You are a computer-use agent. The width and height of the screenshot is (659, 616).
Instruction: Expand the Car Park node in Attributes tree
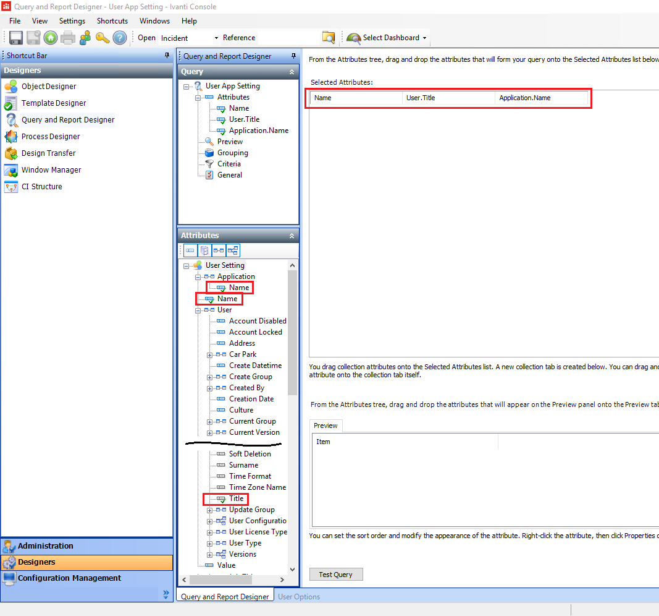(210, 355)
